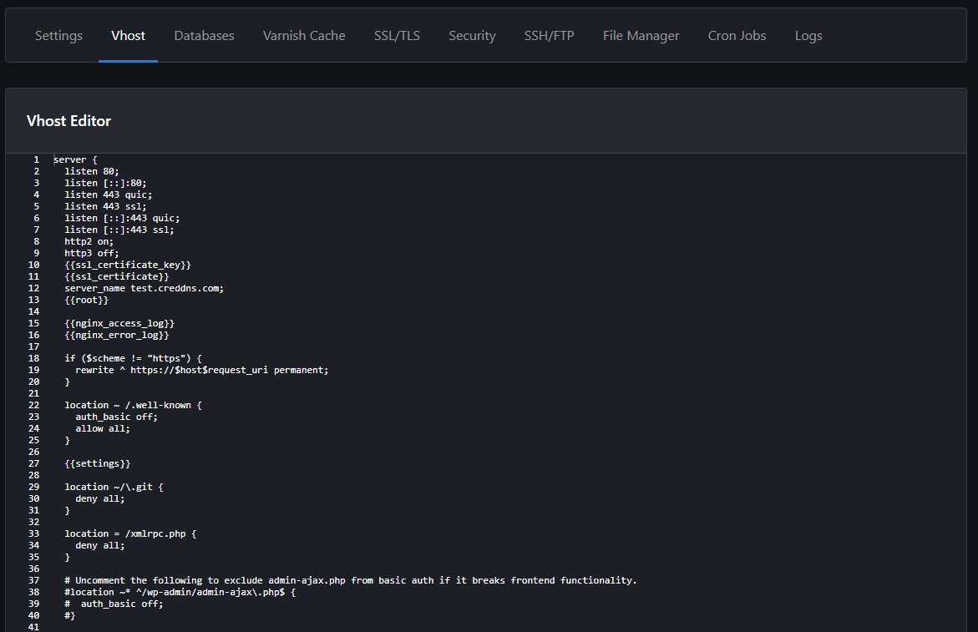Open the Varnish Cache tab

pyautogui.click(x=304, y=36)
